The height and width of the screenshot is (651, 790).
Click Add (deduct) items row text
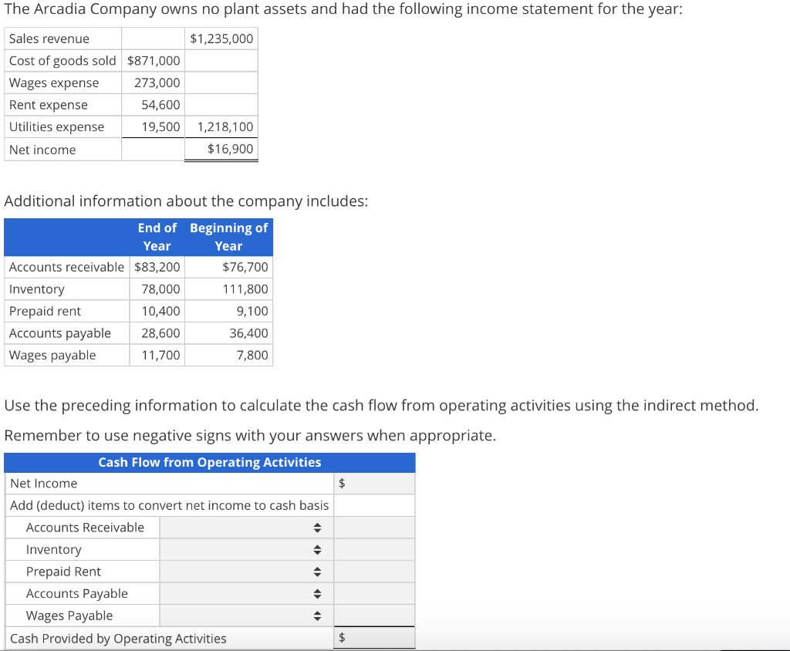(169, 505)
